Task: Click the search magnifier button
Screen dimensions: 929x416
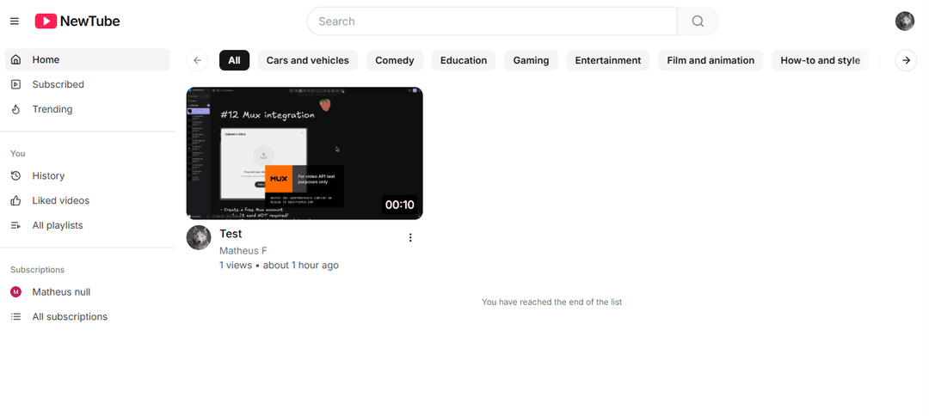Action: pos(698,21)
